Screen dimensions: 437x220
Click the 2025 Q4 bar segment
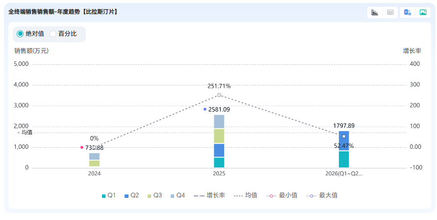[x=219, y=122]
